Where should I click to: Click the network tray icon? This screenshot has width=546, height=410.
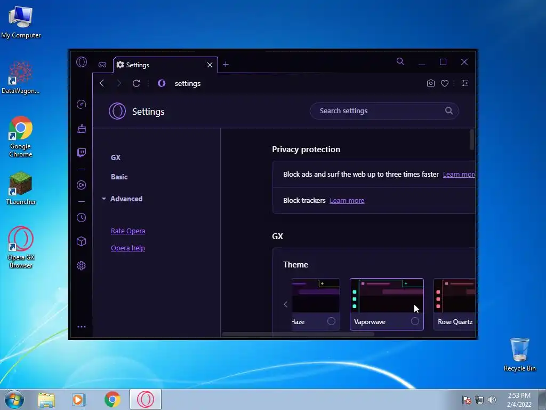coord(479,400)
